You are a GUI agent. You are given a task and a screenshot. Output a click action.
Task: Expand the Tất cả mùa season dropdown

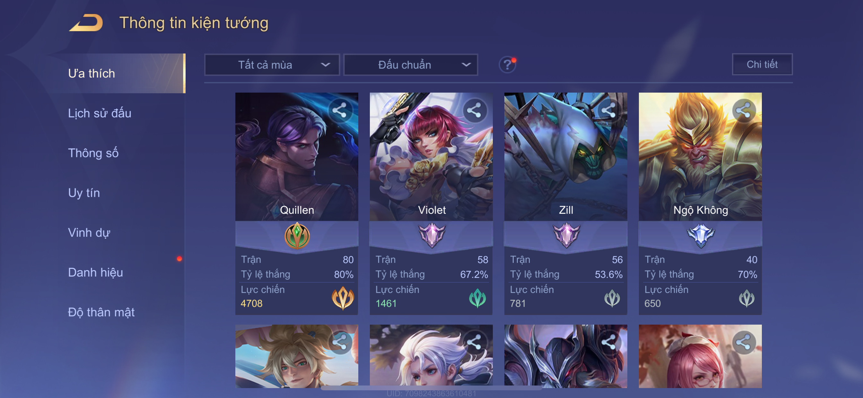(x=272, y=64)
